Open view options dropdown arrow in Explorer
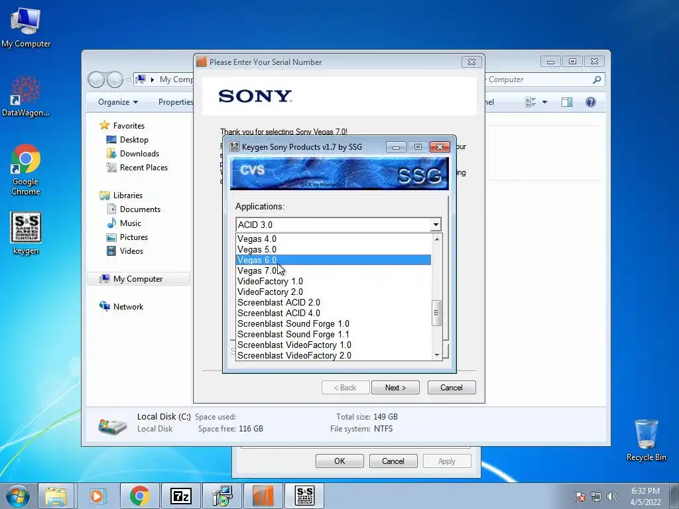The height and width of the screenshot is (509, 679). (545, 102)
